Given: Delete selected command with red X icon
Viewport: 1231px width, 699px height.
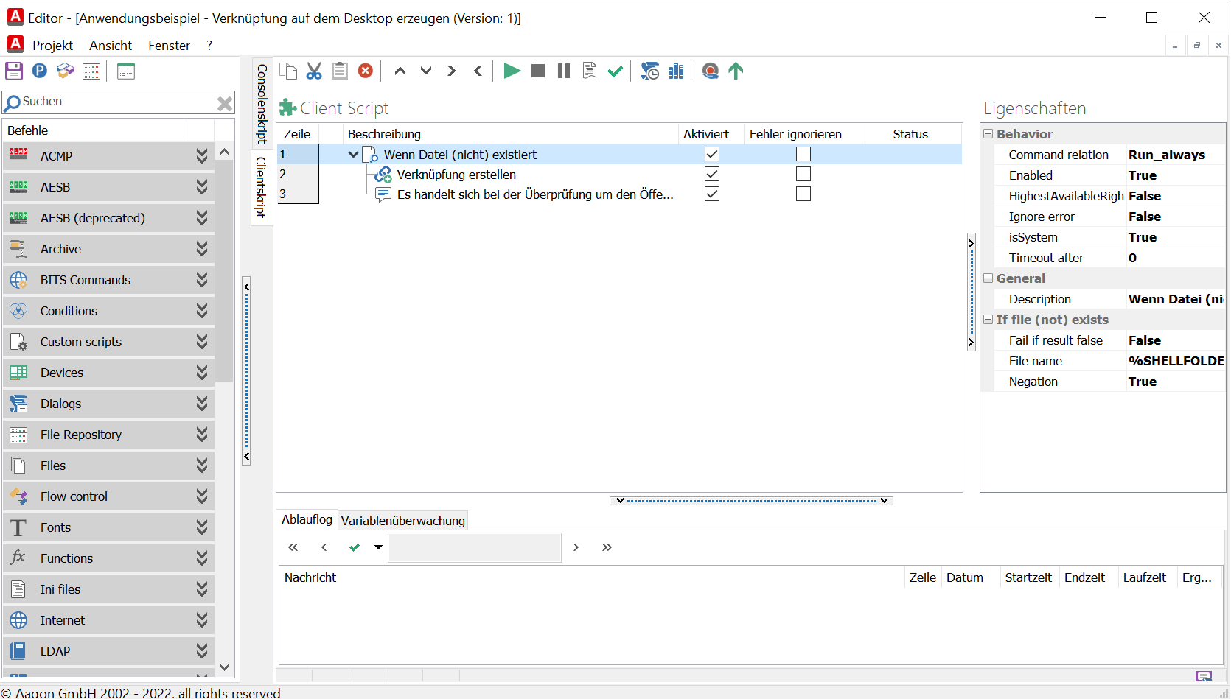Looking at the screenshot, I should (x=365, y=70).
